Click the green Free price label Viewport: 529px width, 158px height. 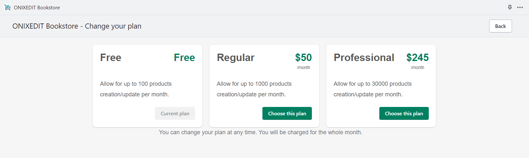[184, 57]
